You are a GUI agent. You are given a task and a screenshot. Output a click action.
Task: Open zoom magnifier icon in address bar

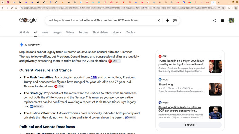coord(219,8)
